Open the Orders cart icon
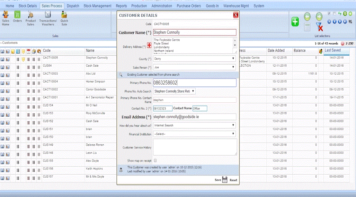This screenshot has width=356, height=197. 17,15
